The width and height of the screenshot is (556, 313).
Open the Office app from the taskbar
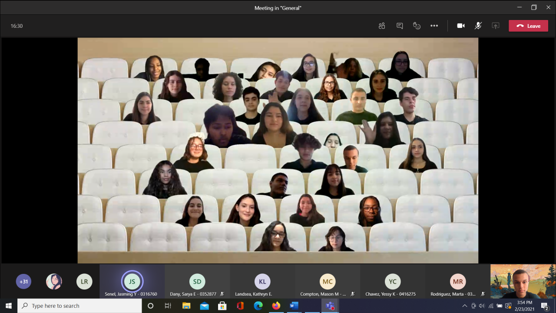pos(240,306)
